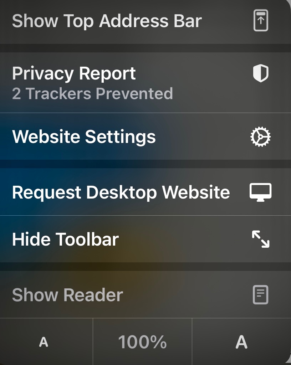Image resolution: width=291 pixels, height=365 pixels.
Task: View the 2 Trackers Prevented details
Action: 92,94
